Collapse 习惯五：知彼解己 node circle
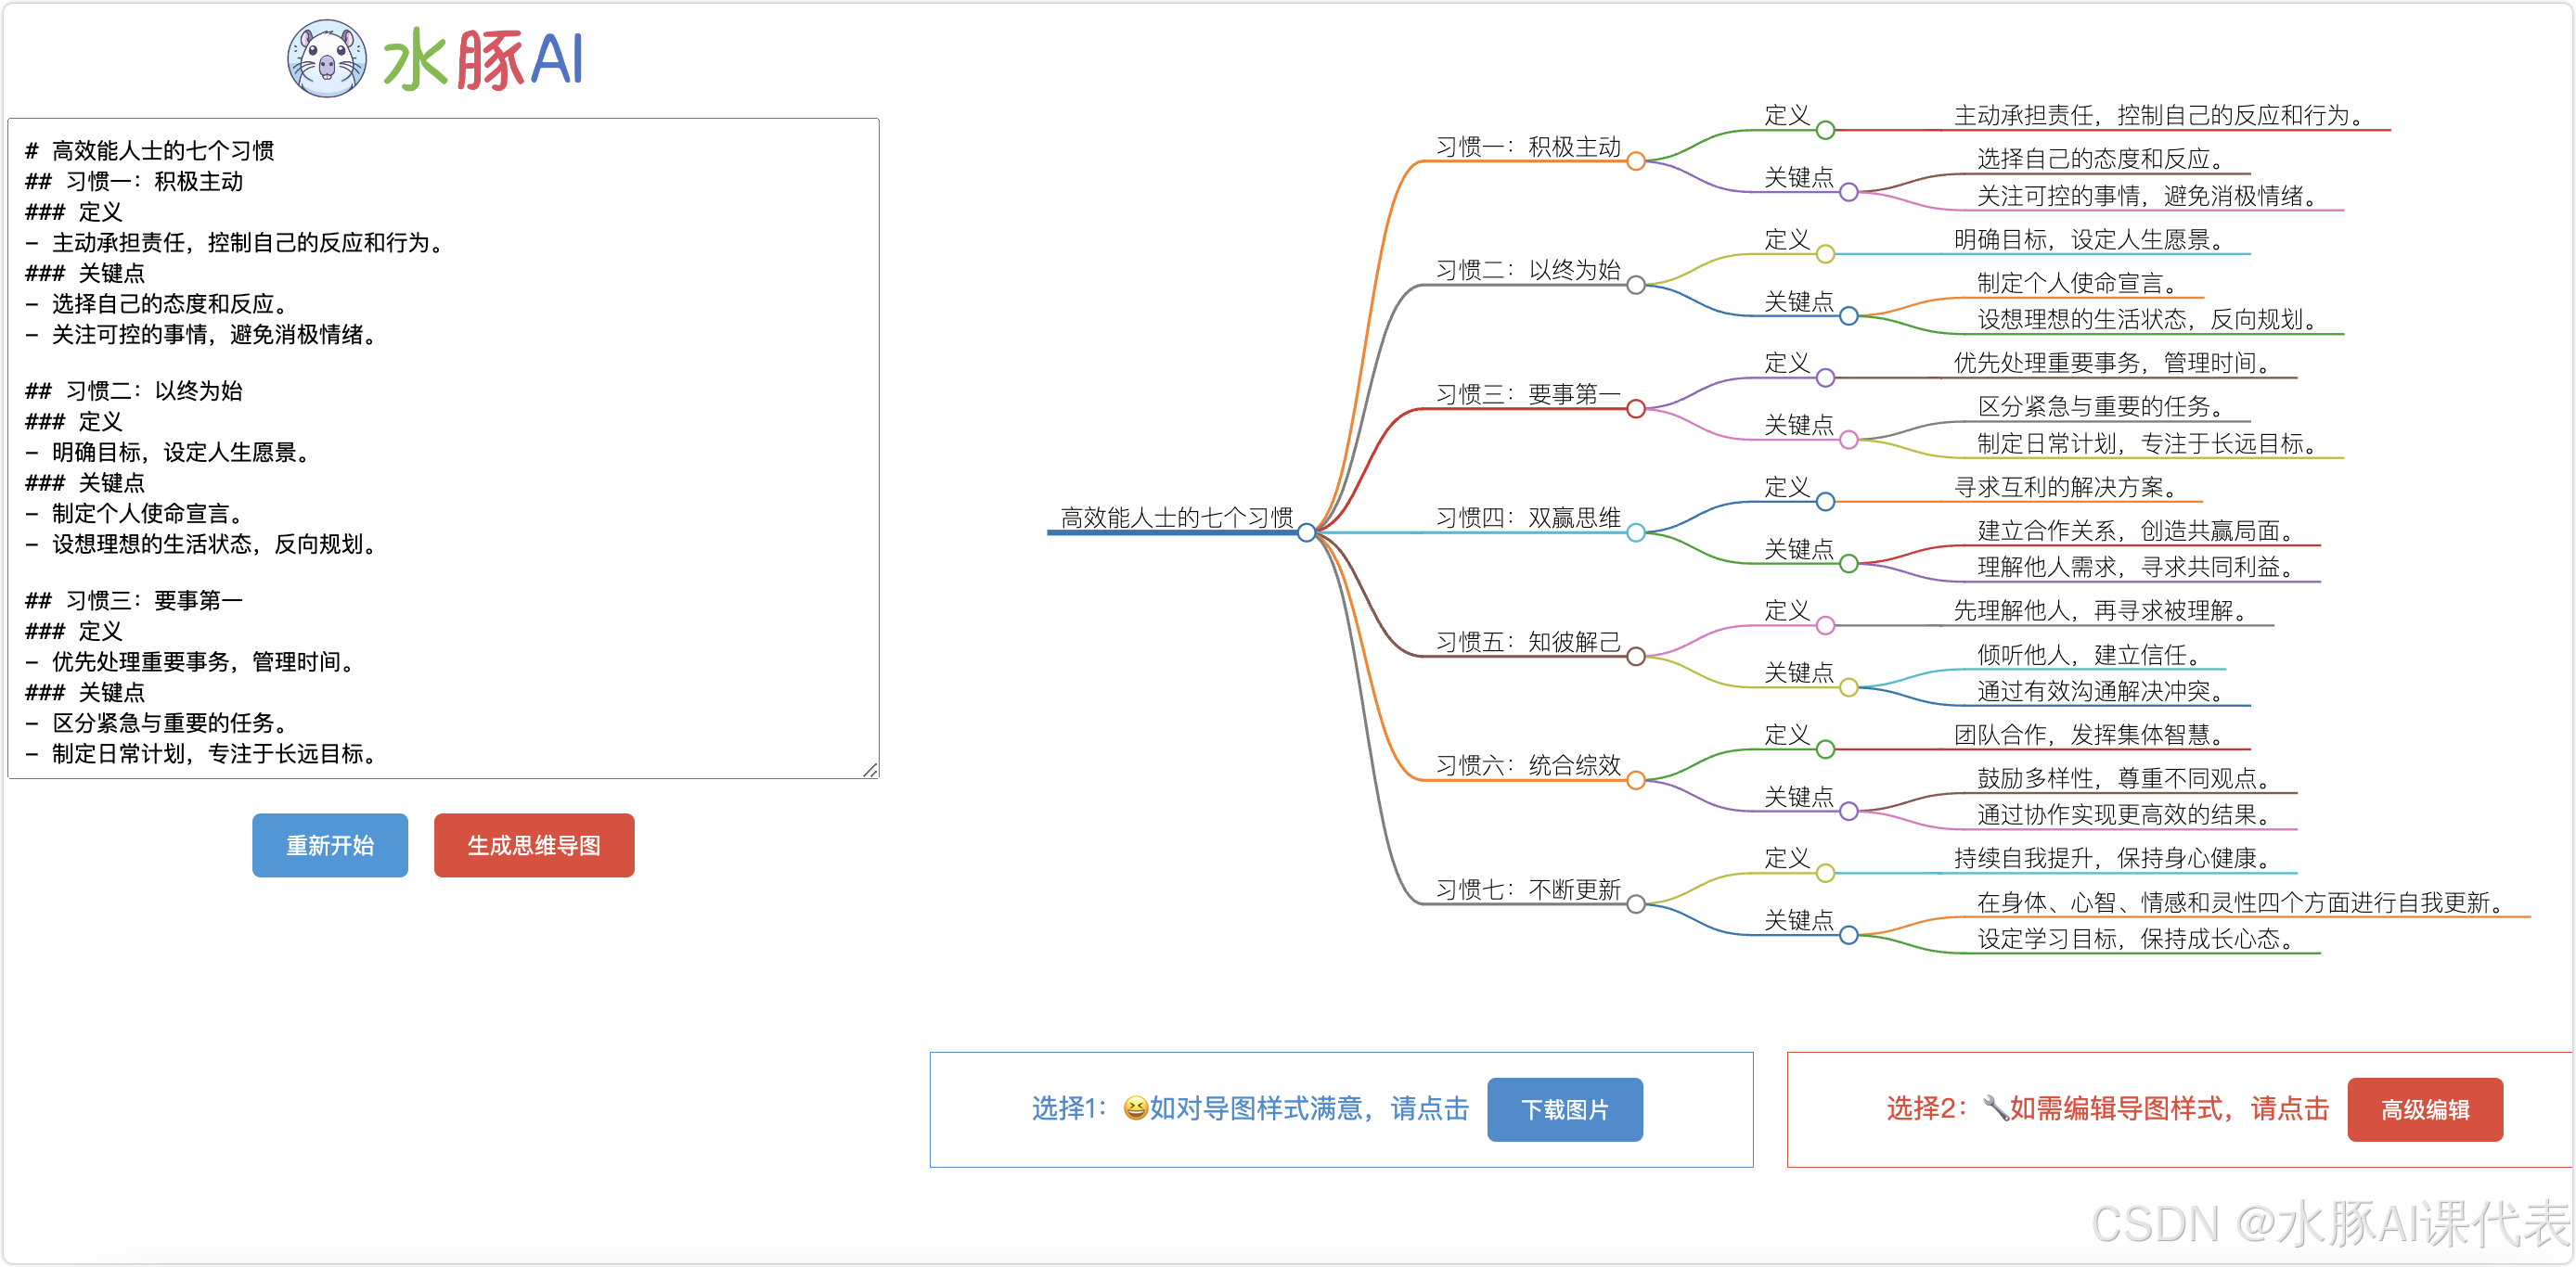Screen dimensions: 2576x1267 pyautogui.click(x=1636, y=657)
